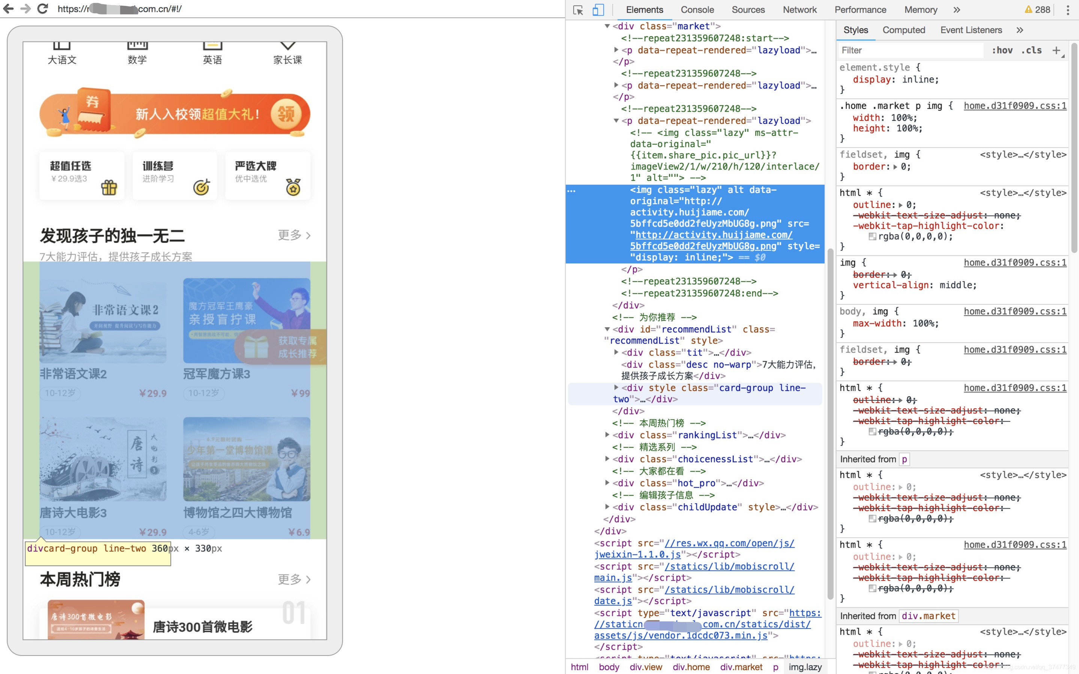Screen dimensions: 1079x674
Task: Click the browser reload icon
Action: point(42,9)
